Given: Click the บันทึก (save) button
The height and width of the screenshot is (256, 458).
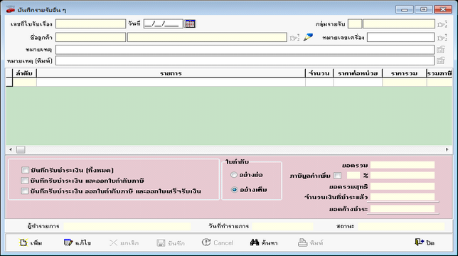Looking at the screenshot, I should (171, 242).
